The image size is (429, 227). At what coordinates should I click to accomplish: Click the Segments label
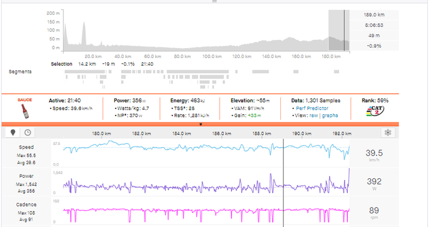[20, 72]
